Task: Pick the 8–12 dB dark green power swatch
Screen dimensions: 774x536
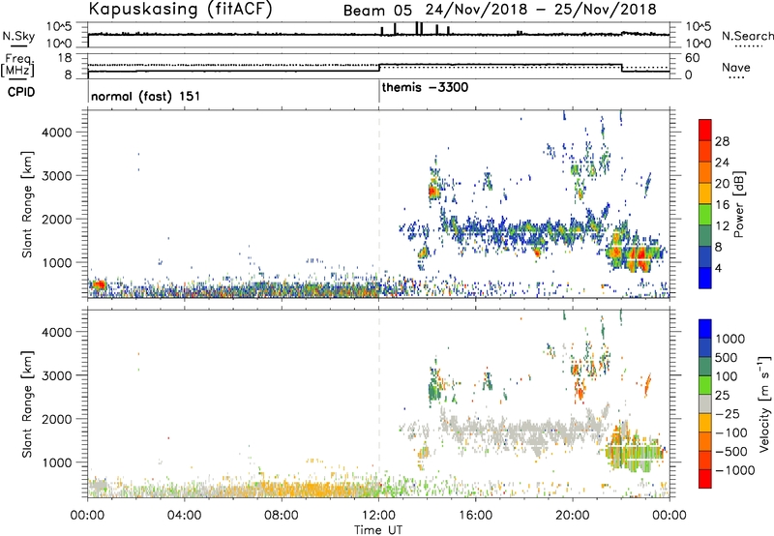Action: coord(705,236)
